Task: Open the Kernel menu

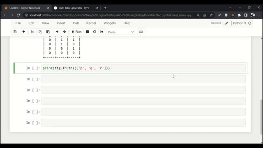Action: [91, 23]
